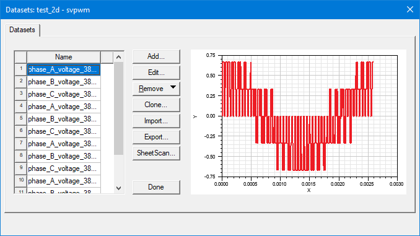Image resolution: width=420 pixels, height=236 pixels.
Task: Select row 1 phase_A_voltage dataset
Action: point(64,69)
